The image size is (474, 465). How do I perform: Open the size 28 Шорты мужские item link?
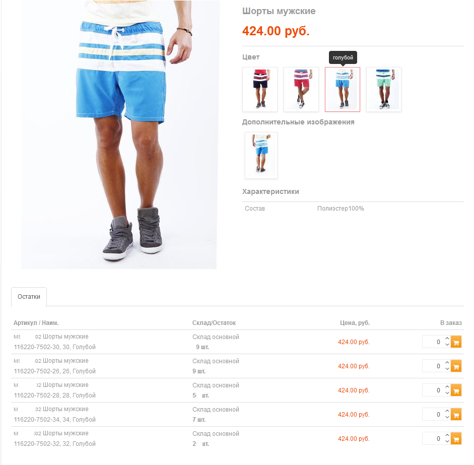(55, 390)
